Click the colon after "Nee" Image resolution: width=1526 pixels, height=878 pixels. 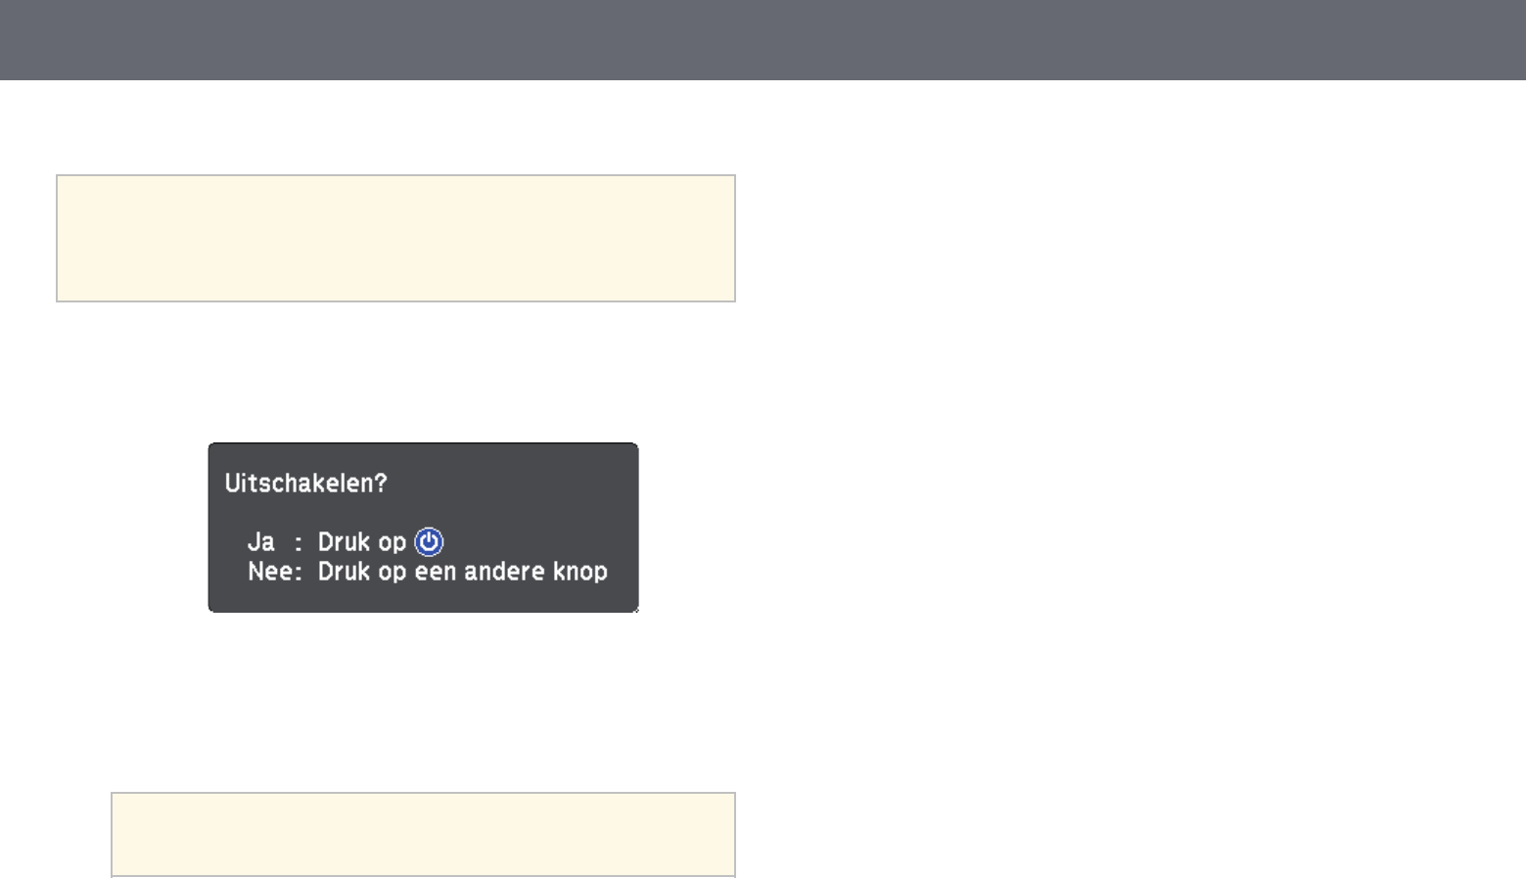point(298,573)
